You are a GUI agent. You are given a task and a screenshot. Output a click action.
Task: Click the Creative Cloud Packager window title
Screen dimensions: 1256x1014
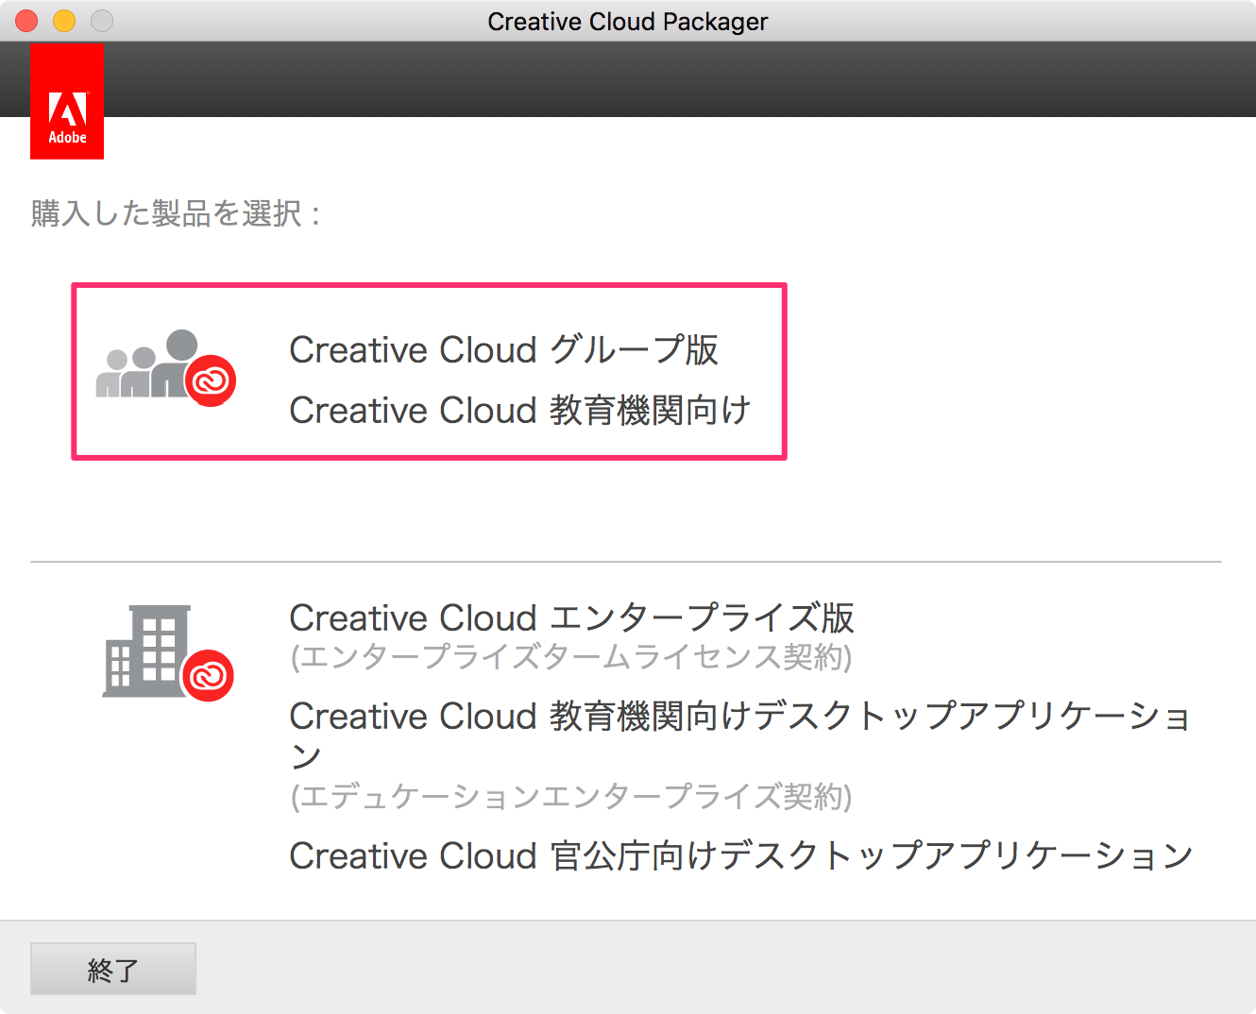[x=628, y=21]
